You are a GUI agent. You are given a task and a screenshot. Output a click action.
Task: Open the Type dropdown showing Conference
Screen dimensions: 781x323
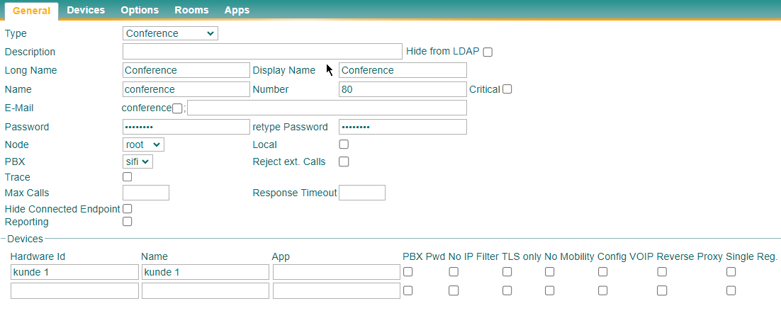170,33
